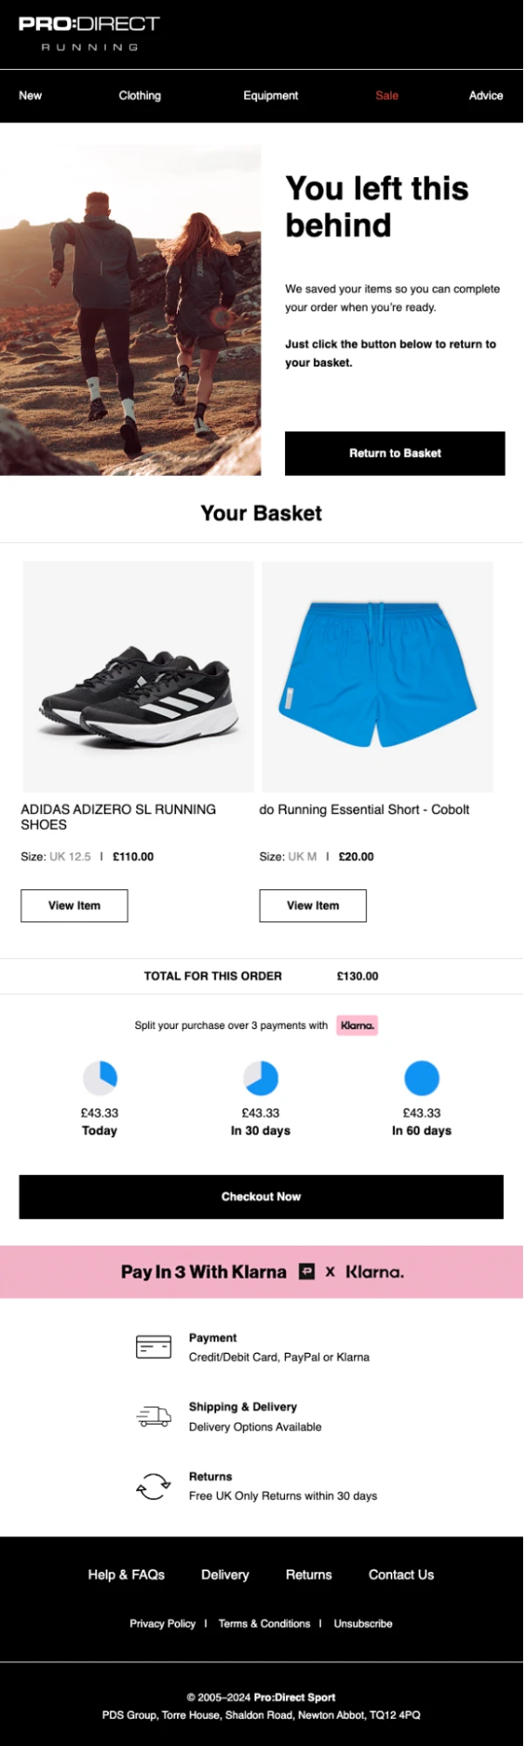Click the Pro:Direct Running logo

click(x=89, y=33)
